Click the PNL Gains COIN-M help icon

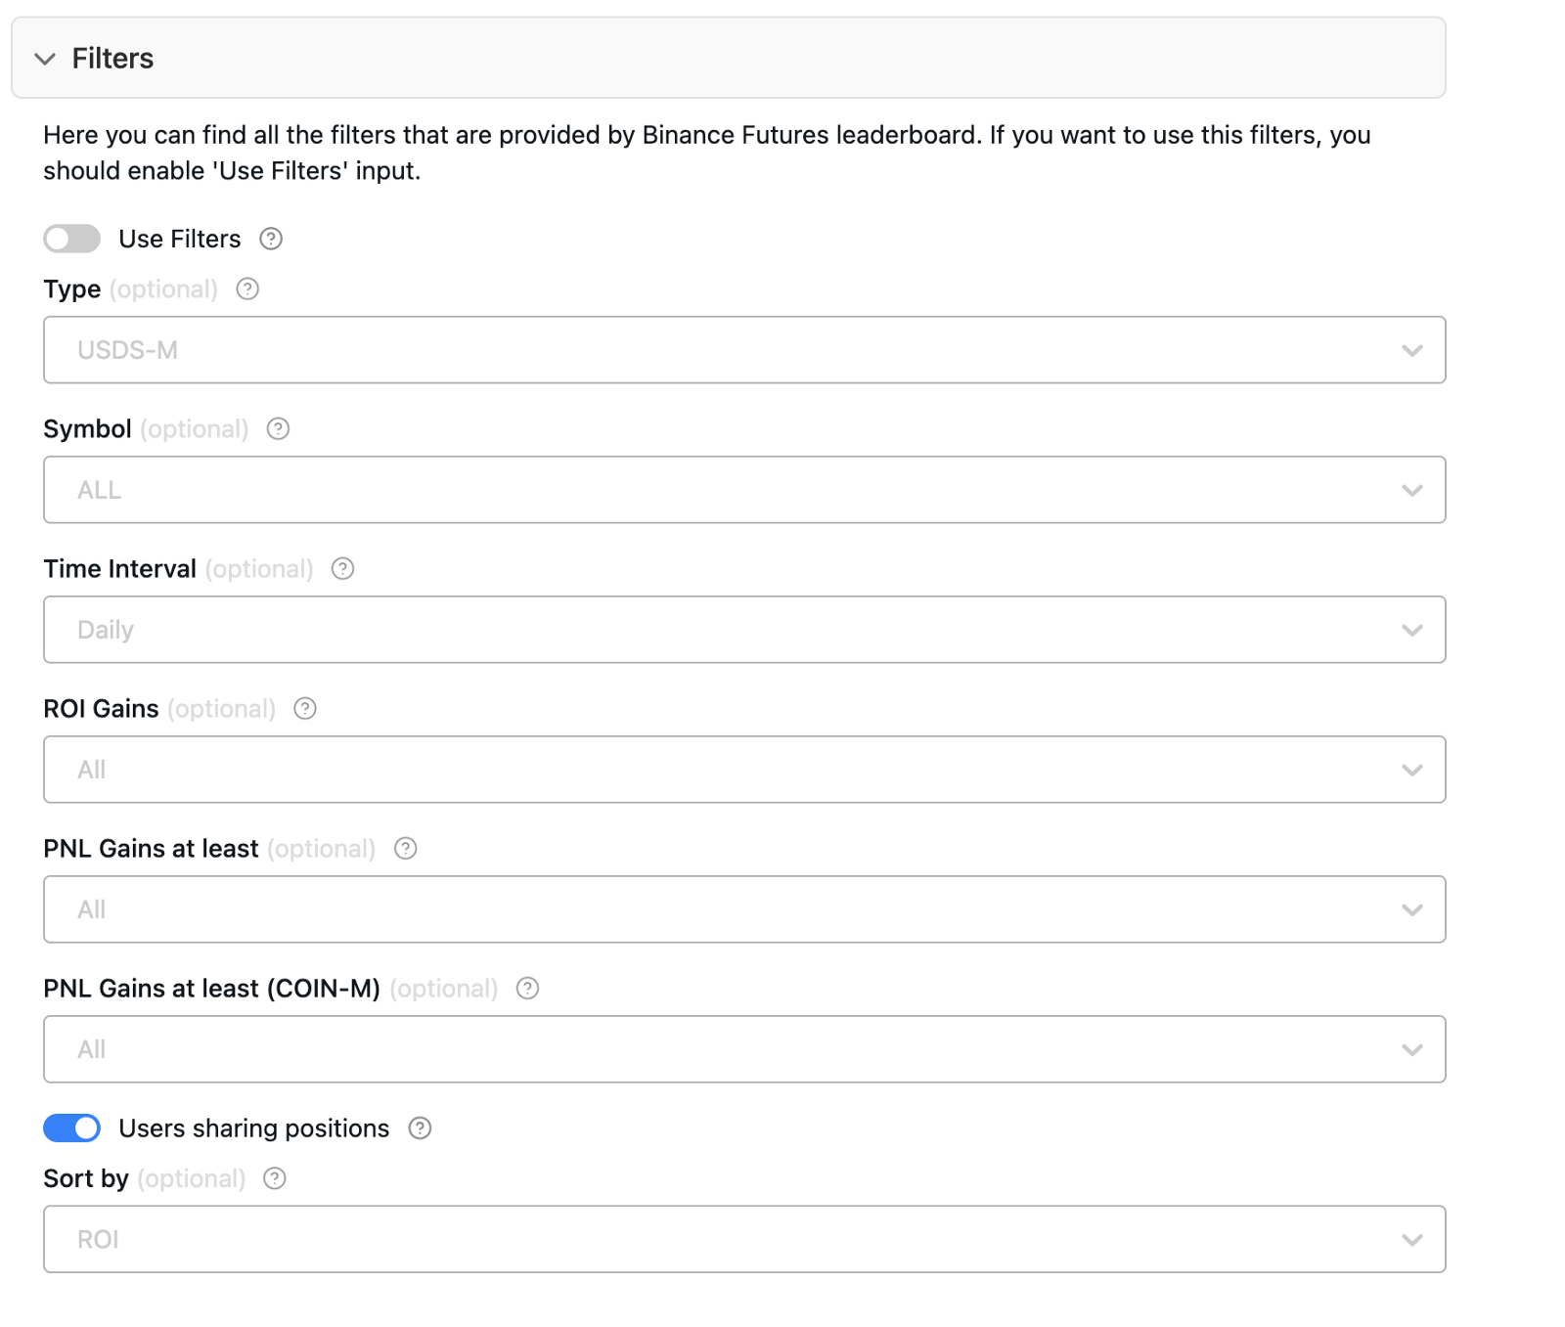coord(527,989)
